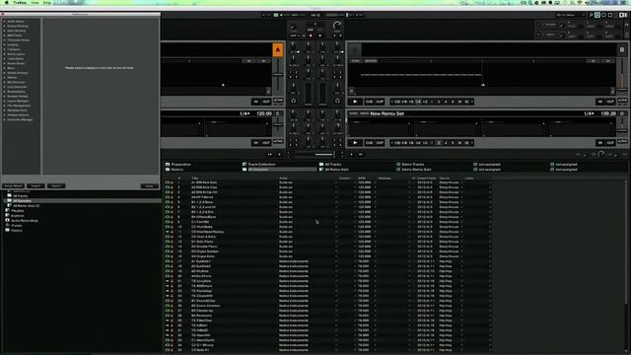
Task: Click the CUE button on Deck B
Action: [369, 102]
